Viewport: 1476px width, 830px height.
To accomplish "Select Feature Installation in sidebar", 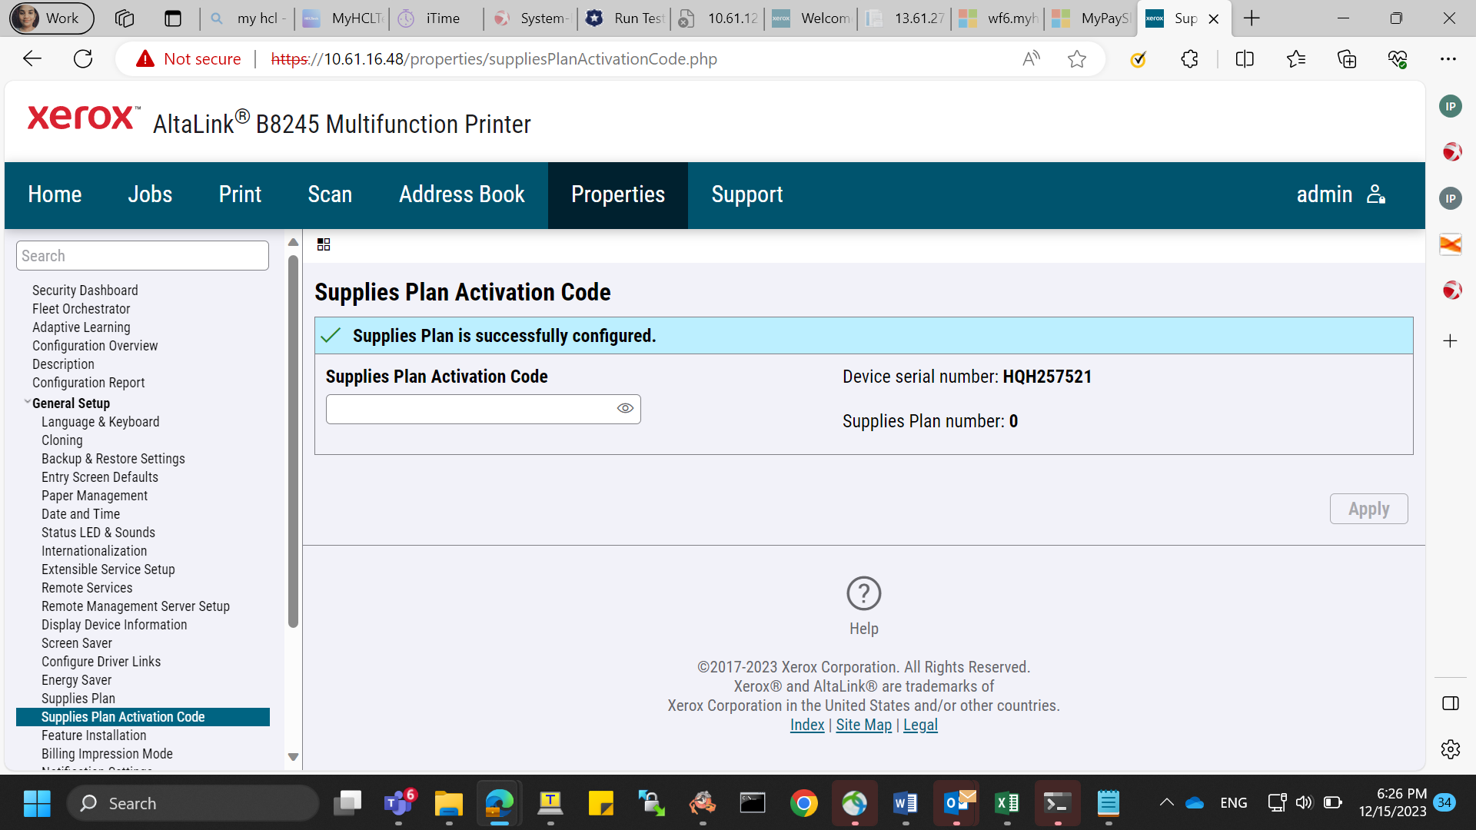I will coord(94,735).
